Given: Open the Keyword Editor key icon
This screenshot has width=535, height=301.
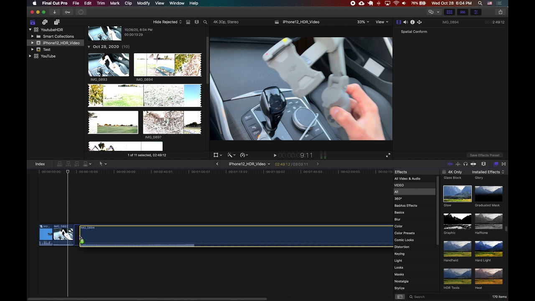Looking at the screenshot, I should 67,12.
